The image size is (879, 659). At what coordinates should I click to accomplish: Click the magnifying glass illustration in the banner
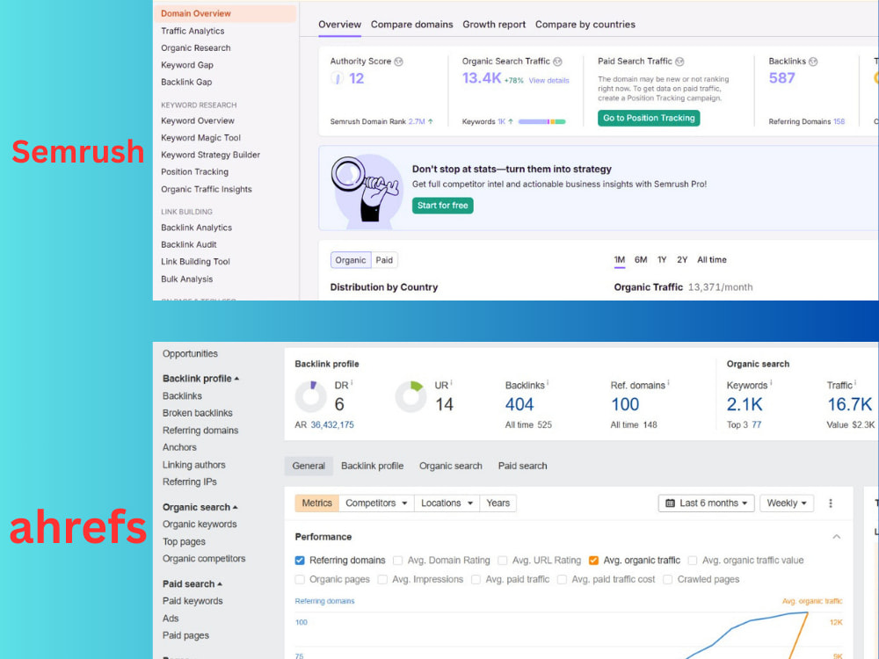tap(365, 190)
